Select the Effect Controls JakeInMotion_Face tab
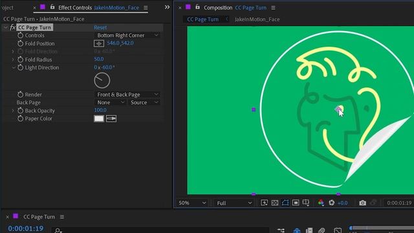This screenshot has height=233, width=414. click(98, 8)
